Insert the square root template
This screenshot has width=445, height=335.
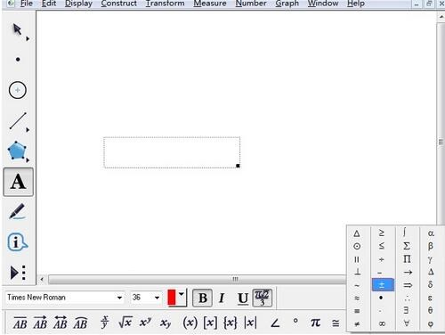[125, 322]
